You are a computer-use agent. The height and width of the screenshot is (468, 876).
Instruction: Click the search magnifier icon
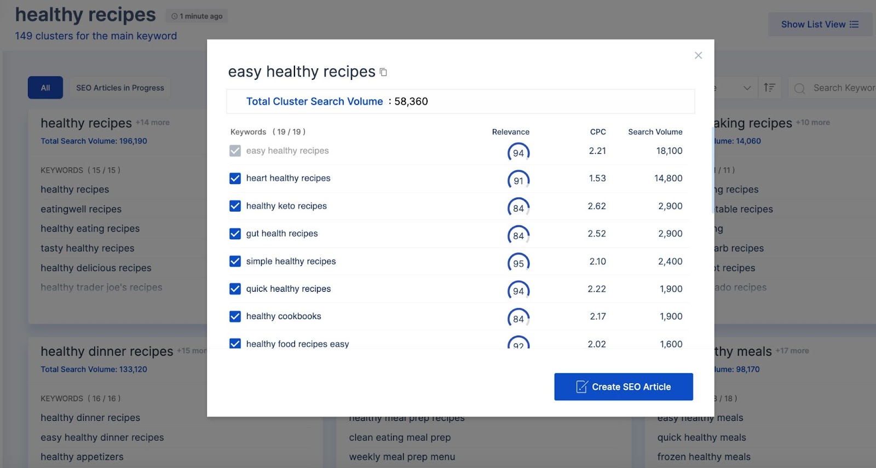click(x=799, y=88)
